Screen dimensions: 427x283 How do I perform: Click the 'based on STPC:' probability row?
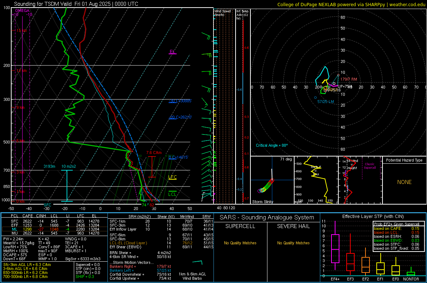coord(397,244)
